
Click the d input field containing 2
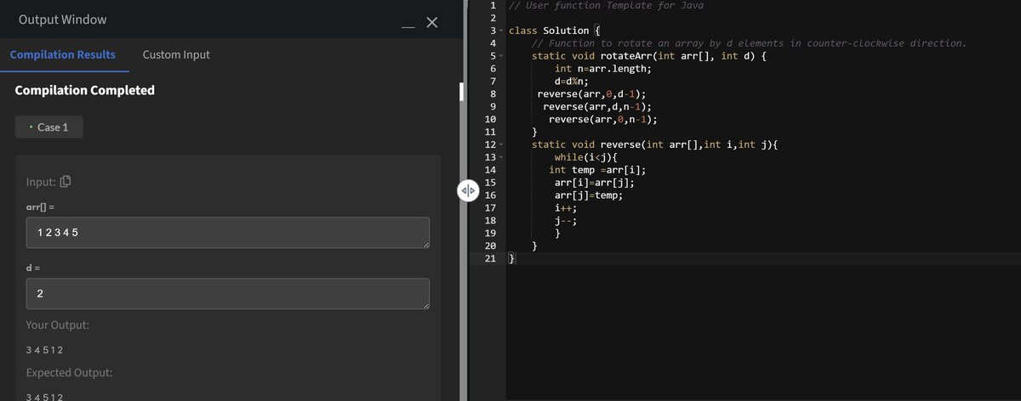[x=228, y=295]
